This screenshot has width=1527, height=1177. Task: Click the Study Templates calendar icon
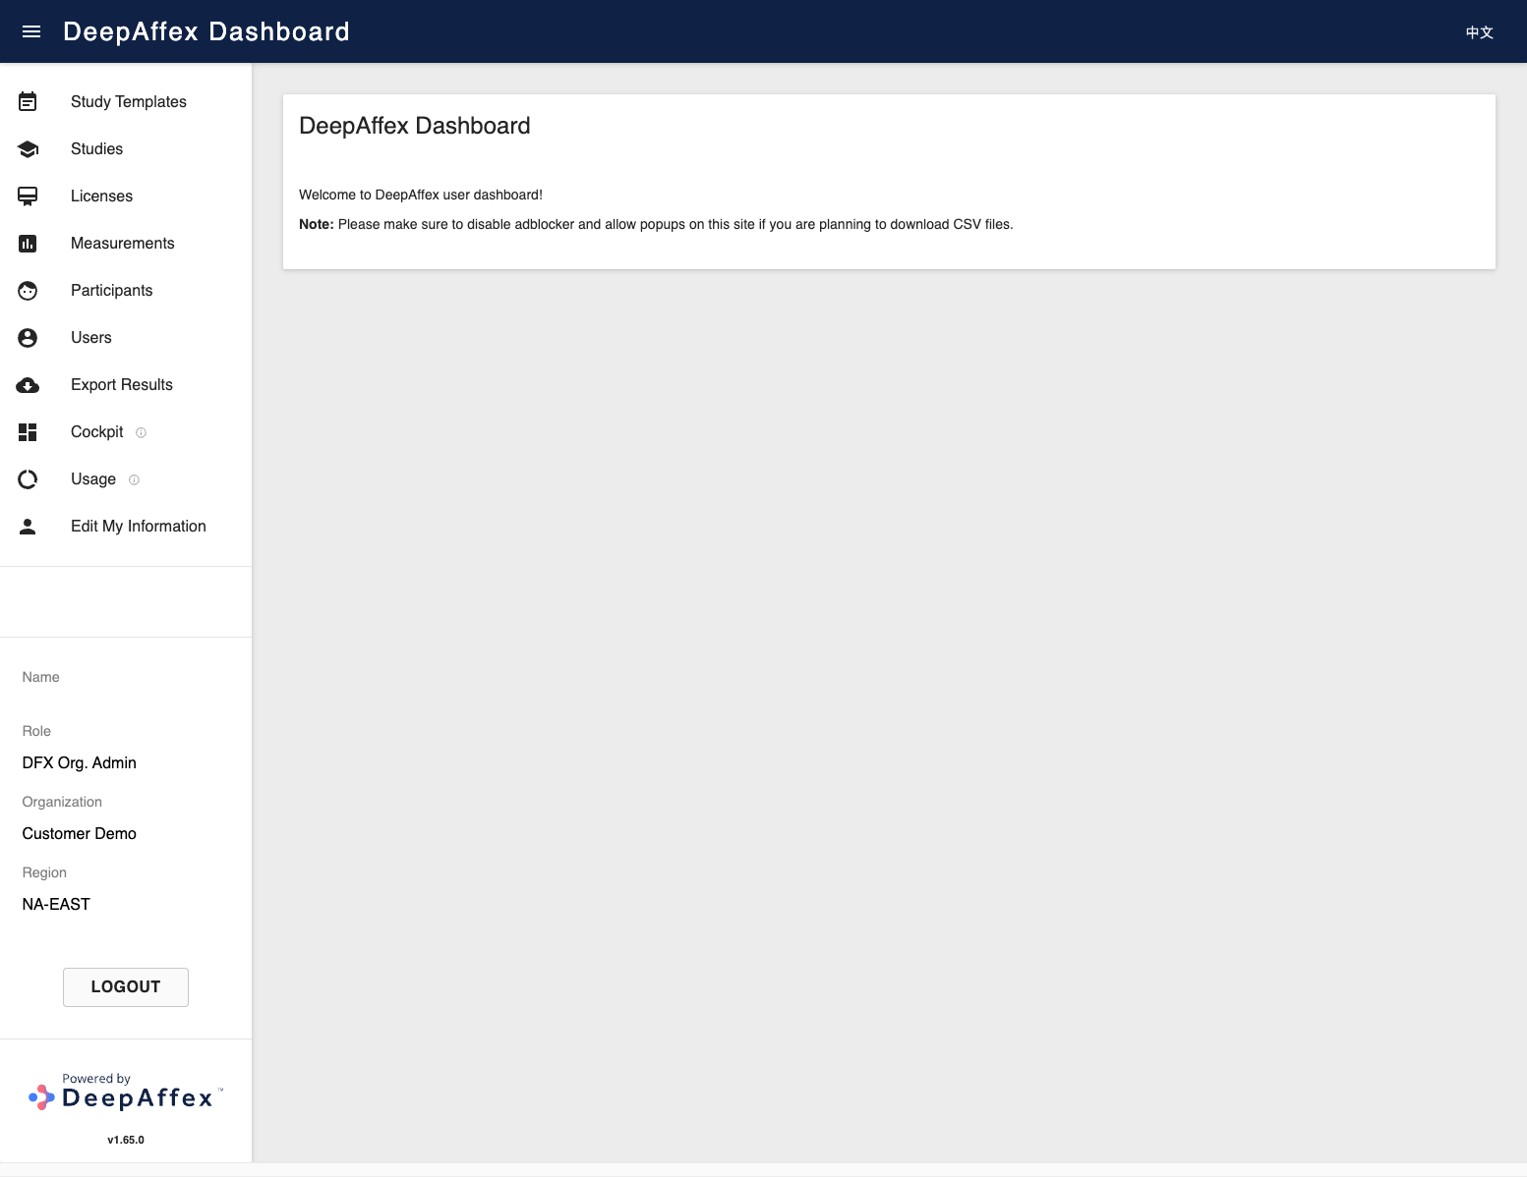pos(28,101)
